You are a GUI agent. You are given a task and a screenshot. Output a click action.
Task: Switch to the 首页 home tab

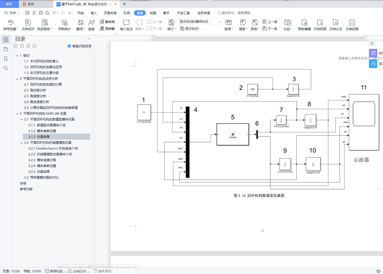pyautogui.click(x=9, y=4)
